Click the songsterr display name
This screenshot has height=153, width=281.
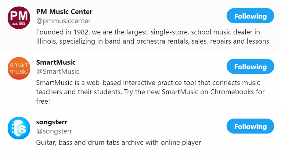(x=52, y=122)
